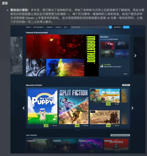Viewport: 147px width, 156px height.
Task: Click Vagrus -55% discount tag
Action: pos(108,125)
